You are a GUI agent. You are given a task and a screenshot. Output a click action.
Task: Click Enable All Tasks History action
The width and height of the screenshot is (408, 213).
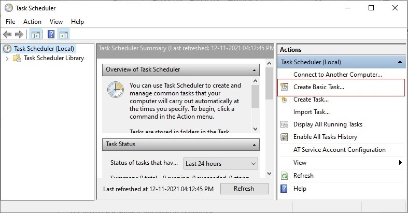[x=325, y=137]
